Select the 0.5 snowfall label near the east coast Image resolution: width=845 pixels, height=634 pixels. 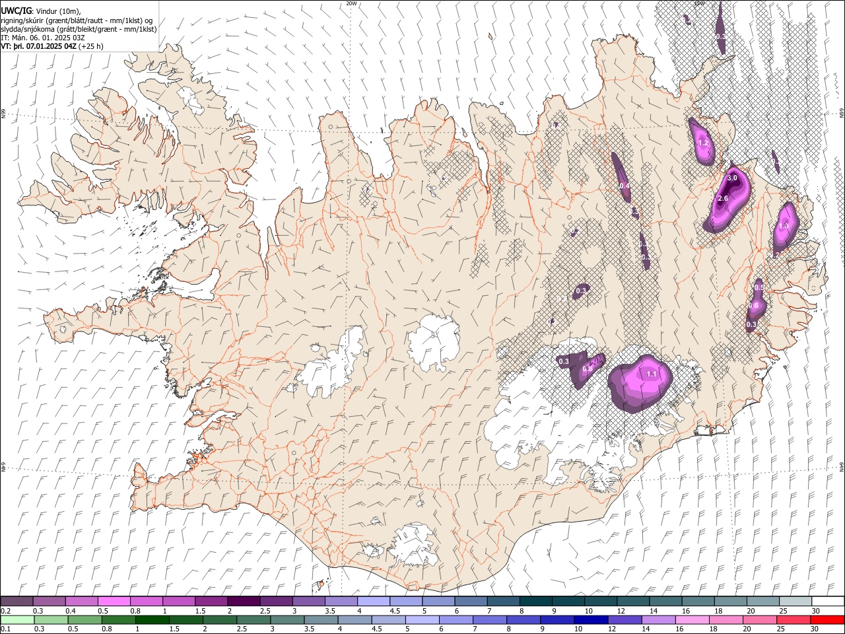759,287
